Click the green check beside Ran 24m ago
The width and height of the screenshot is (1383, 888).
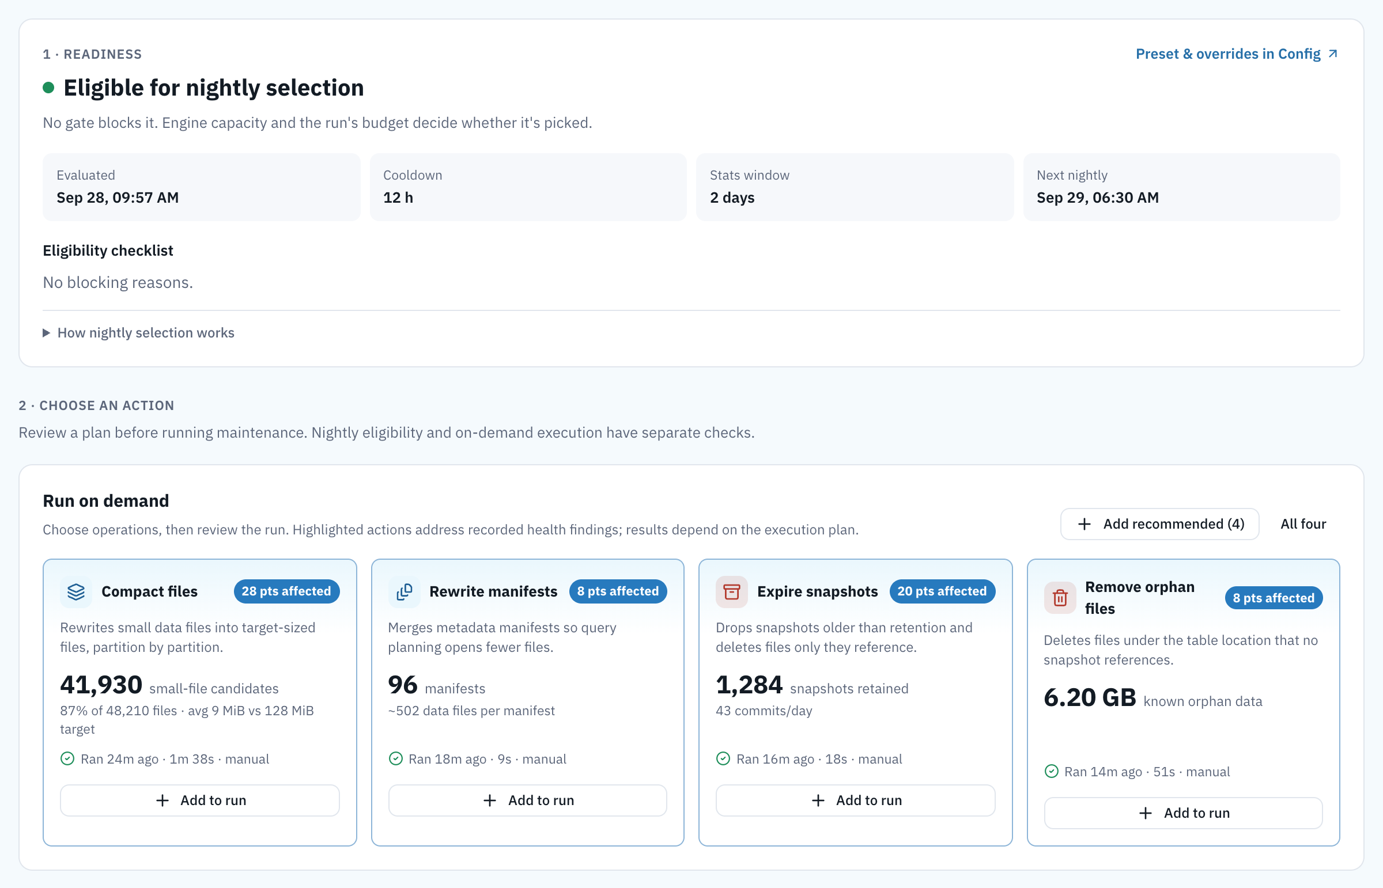(x=67, y=759)
